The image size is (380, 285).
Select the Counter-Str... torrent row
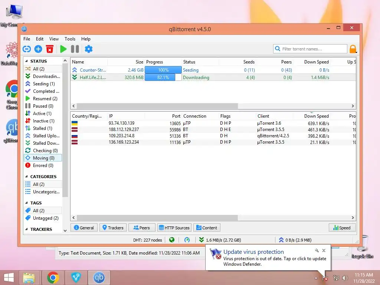[213, 70]
